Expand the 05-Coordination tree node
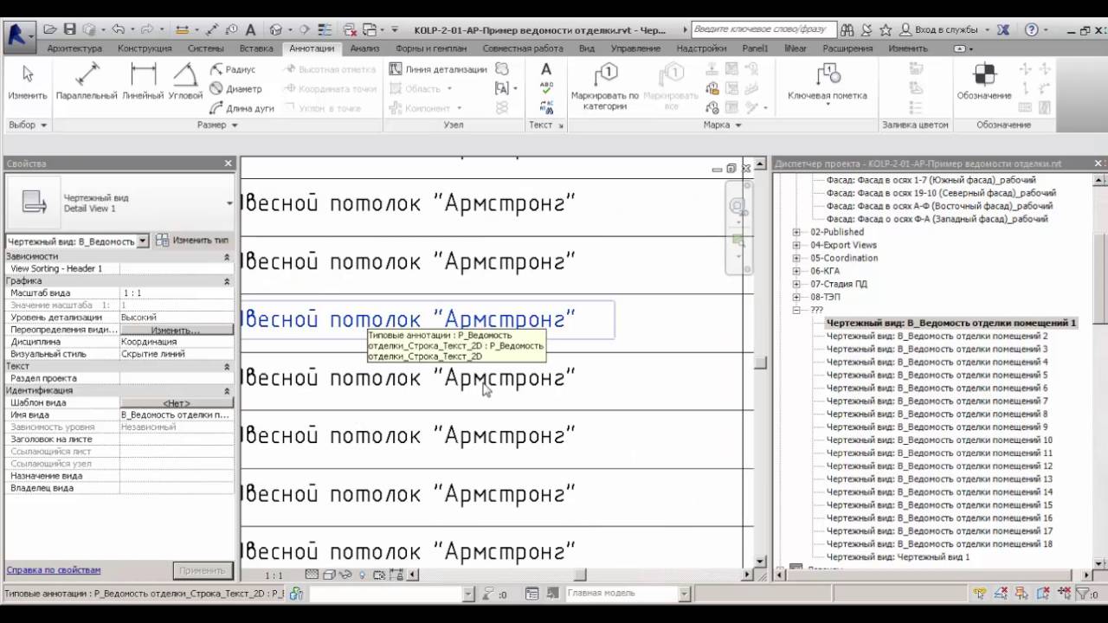The height and width of the screenshot is (623, 1108). click(x=796, y=258)
